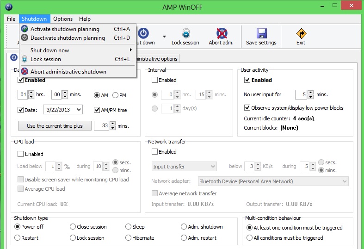Click the Exit toolbar icon
This screenshot has height=249, width=364.
coord(301,34)
